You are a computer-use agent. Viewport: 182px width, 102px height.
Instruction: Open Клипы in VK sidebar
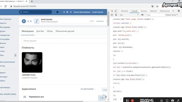(3, 51)
